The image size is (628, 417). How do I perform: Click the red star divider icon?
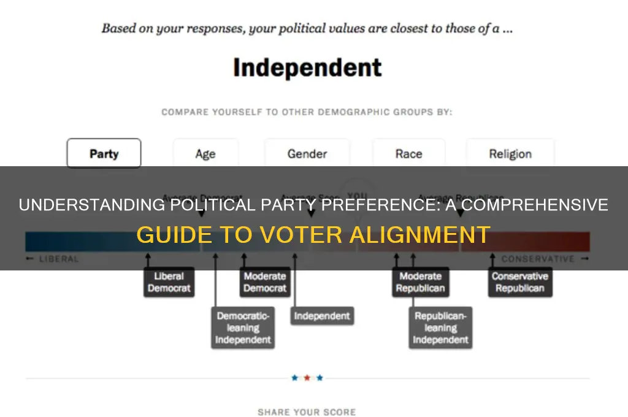[x=307, y=378]
